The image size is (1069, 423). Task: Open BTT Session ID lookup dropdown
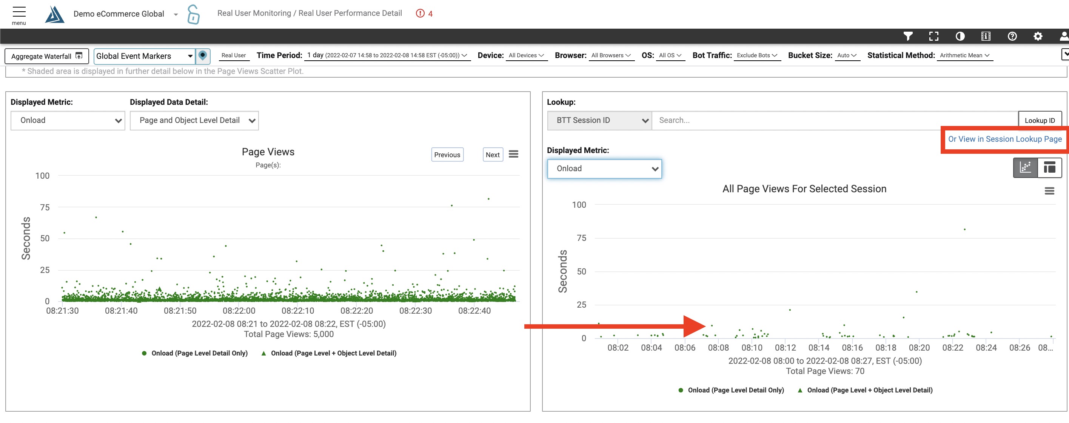click(599, 121)
